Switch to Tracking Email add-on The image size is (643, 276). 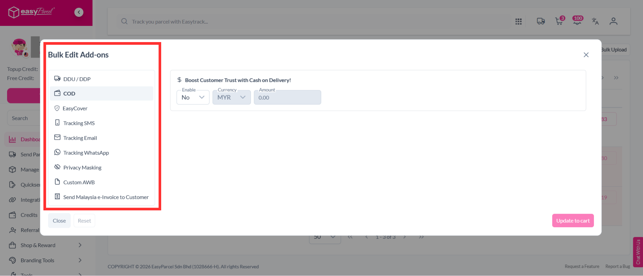click(102, 138)
